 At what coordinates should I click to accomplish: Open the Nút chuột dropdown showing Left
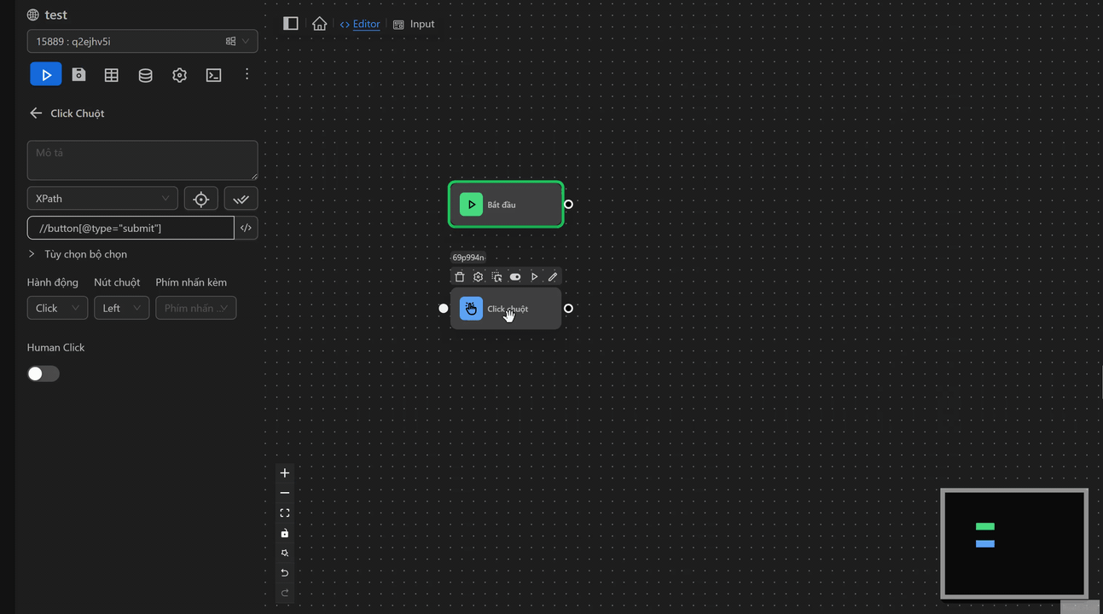[121, 308]
